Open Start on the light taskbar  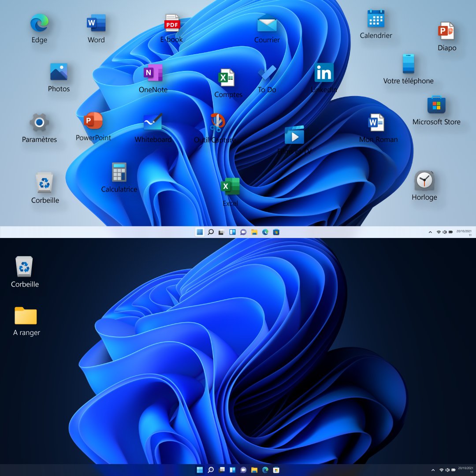pyautogui.click(x=200, y=232)
